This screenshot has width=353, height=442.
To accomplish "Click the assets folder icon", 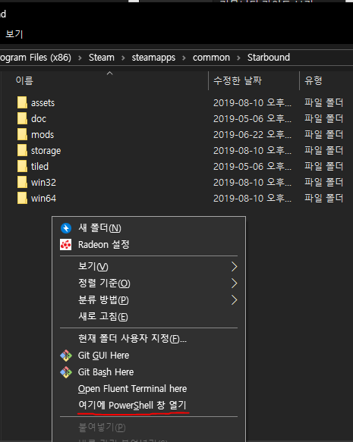I will [x=22, y=102].
